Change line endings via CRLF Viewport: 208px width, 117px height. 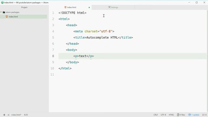point(156,115)
